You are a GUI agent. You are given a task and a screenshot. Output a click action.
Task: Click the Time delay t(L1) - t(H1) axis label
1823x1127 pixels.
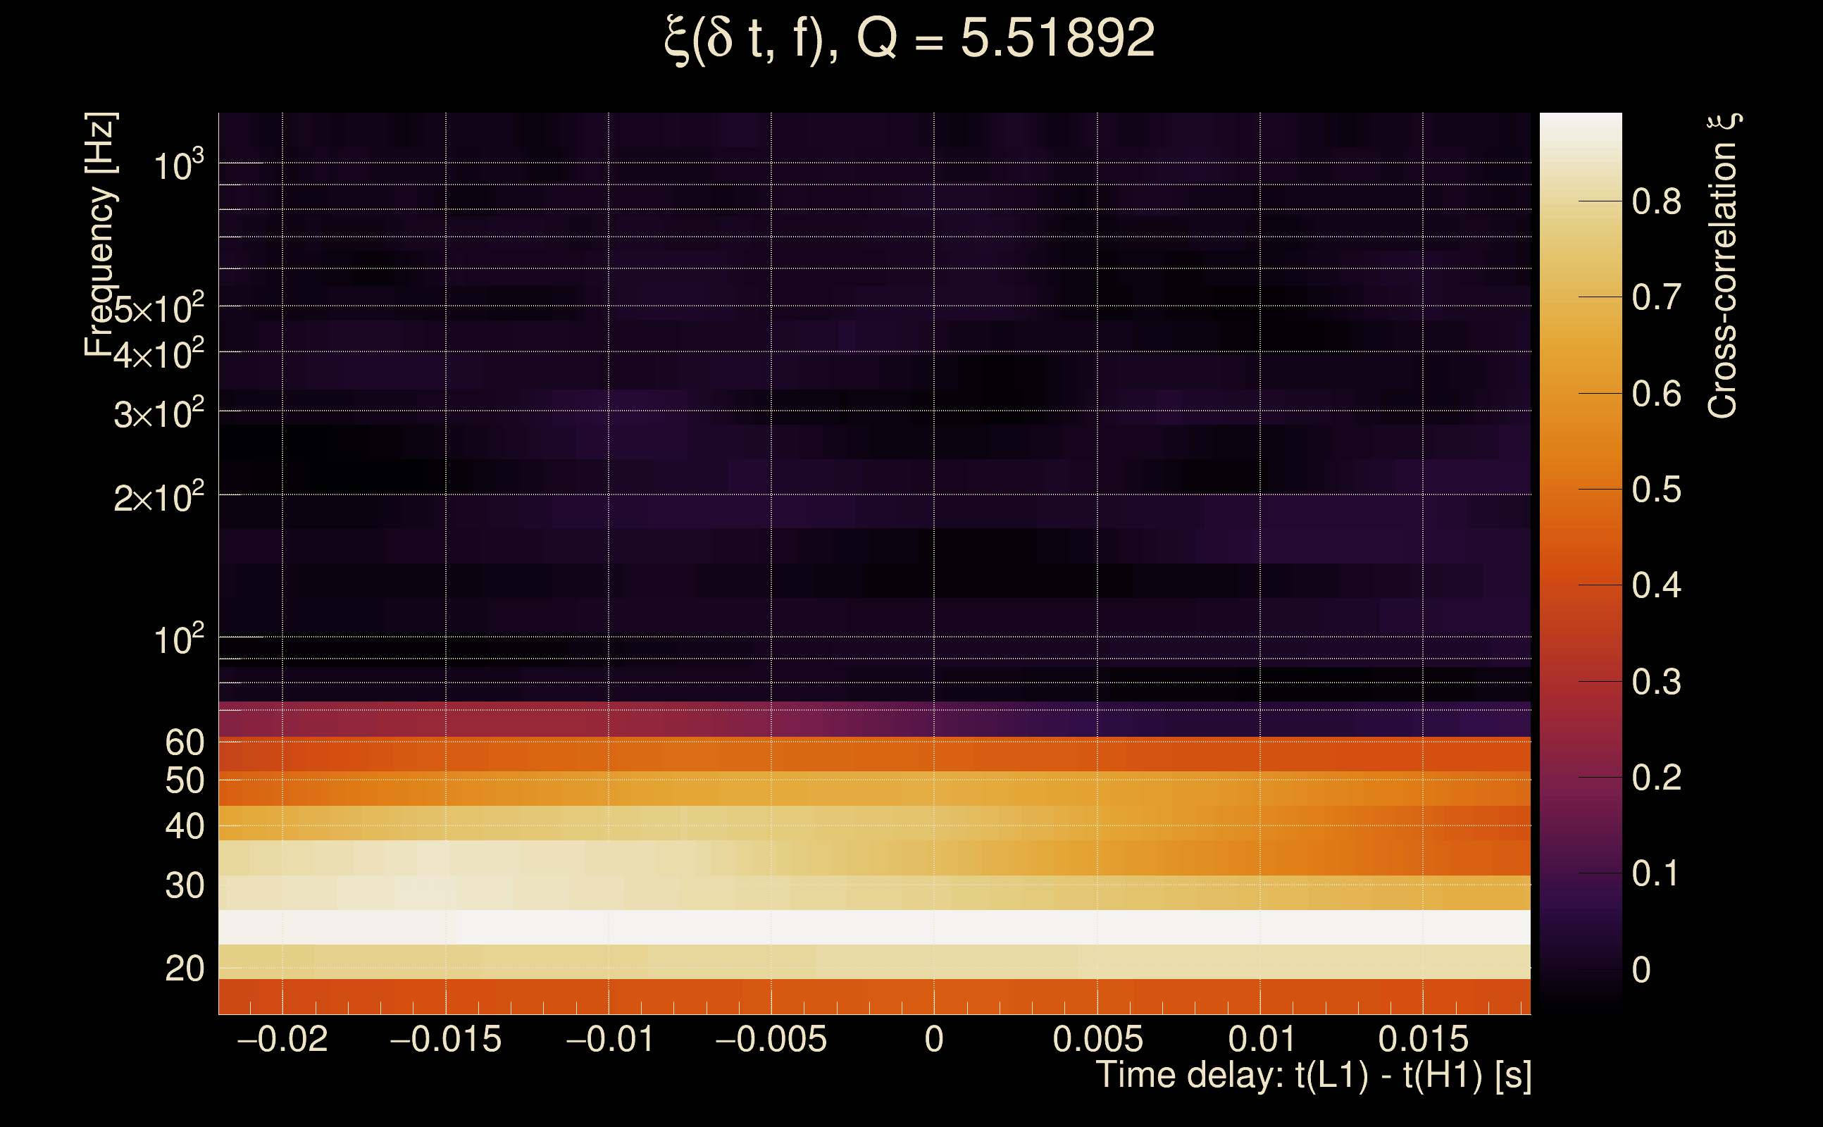pyautogui.click(x=1313, y=1076)
